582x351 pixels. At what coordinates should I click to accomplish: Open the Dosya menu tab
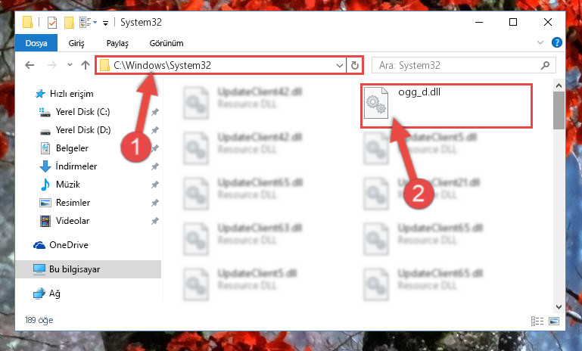tap(36, 43)
